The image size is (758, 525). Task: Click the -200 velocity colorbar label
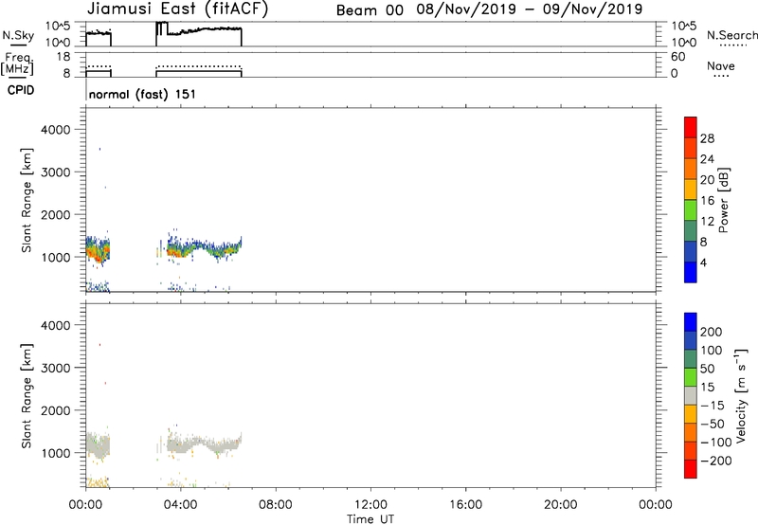tap(716, 461)
